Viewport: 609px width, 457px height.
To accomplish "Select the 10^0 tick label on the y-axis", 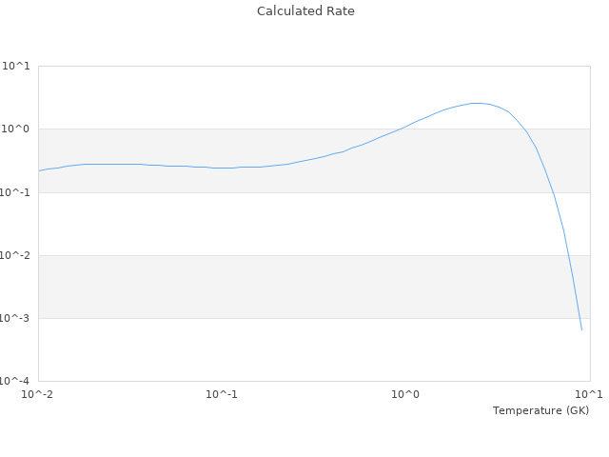I will [16, 129].
